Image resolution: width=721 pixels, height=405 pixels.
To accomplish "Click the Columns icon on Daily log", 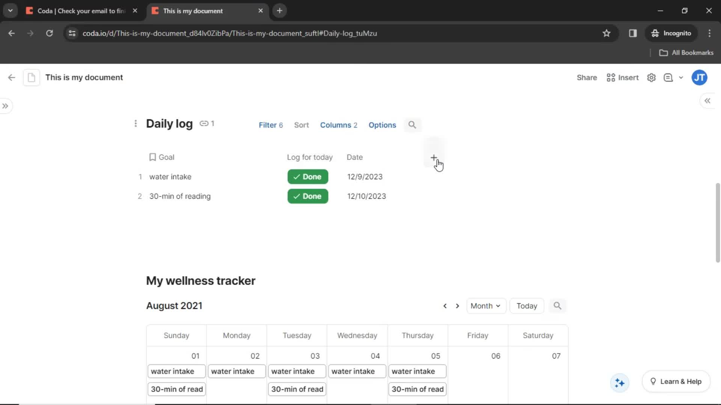I will point(338,124).
